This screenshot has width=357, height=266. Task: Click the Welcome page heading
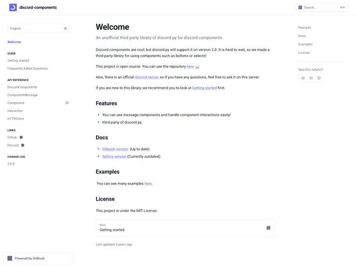click(x=113, y=27)
